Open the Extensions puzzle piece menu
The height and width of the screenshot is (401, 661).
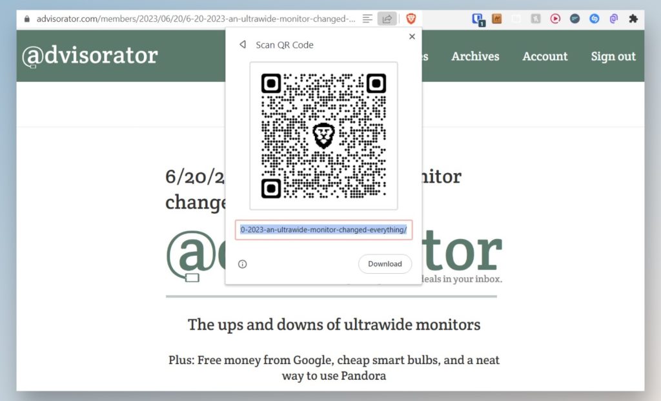(633, 19)
